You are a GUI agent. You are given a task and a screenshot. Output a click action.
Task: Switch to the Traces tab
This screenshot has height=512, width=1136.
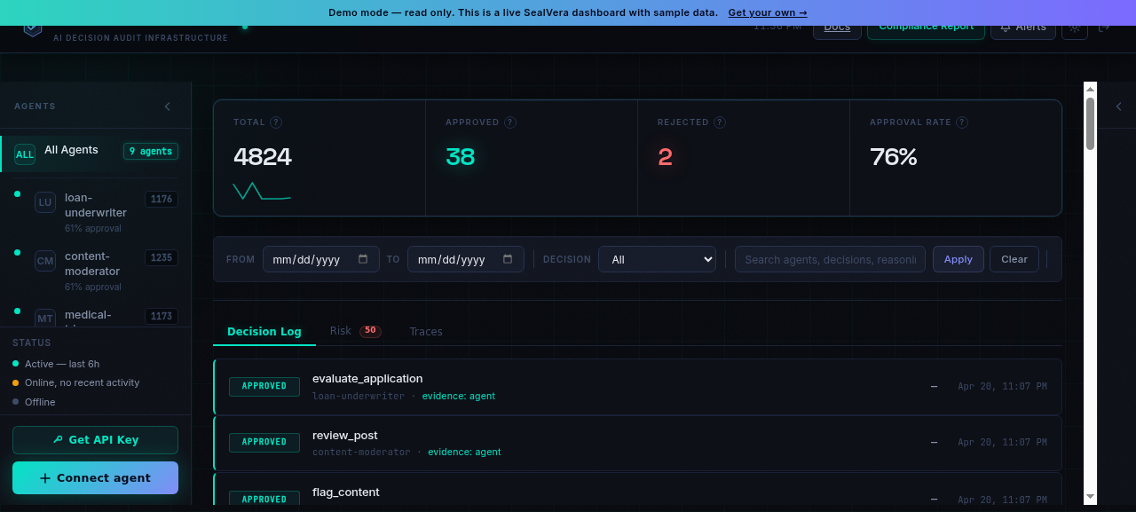tap(426, 331)
